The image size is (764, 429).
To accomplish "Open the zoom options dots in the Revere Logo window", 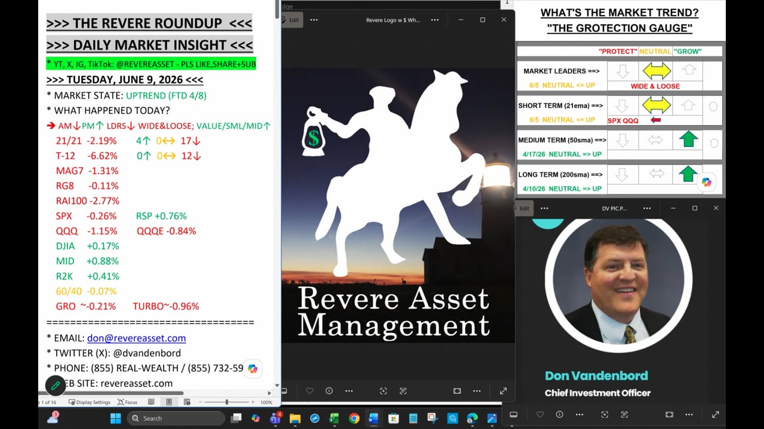I will (477, 391).
